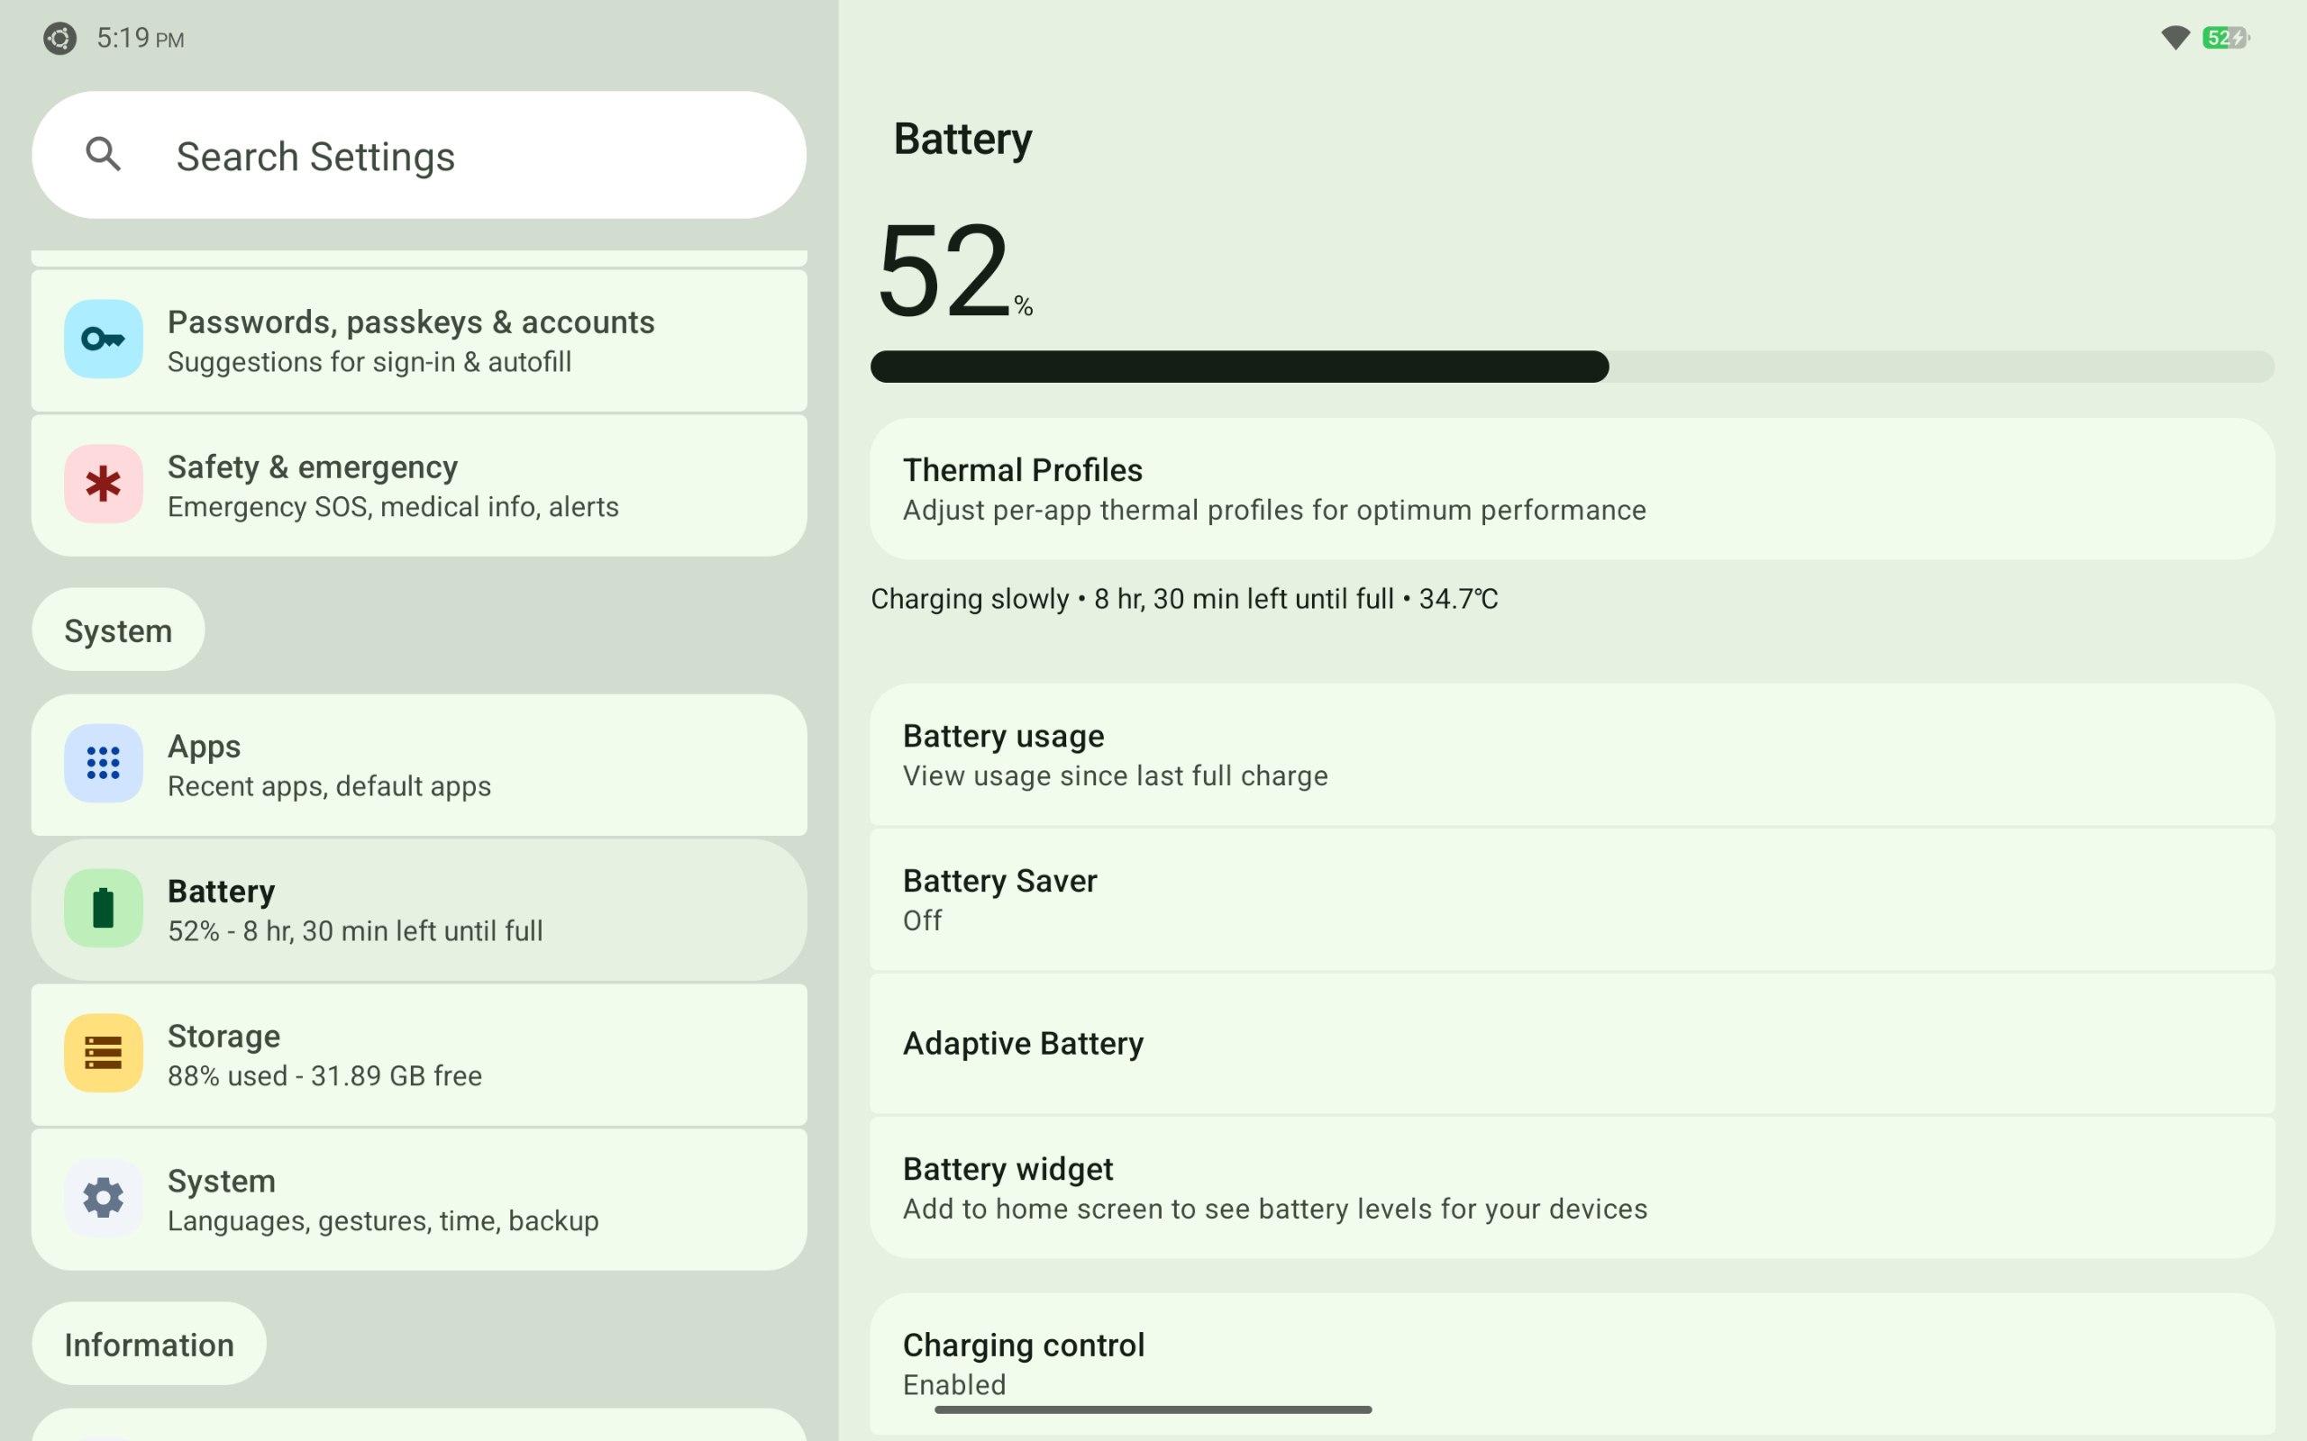2307x1441 pixels.
Task: Click the green Battery icon
Action: 103,908
